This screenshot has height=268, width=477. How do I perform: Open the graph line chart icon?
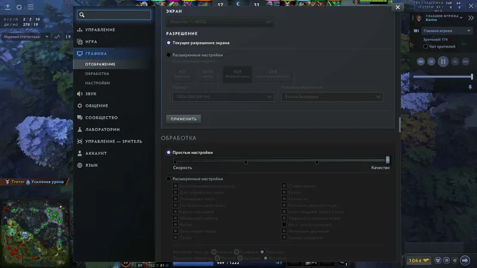click(57, 37)
